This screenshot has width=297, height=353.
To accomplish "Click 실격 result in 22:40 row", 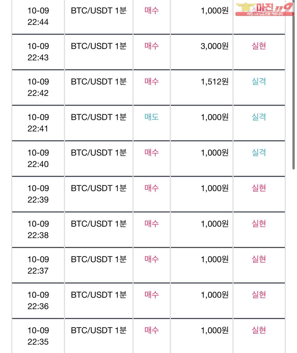I will click(x=259, y=152).
